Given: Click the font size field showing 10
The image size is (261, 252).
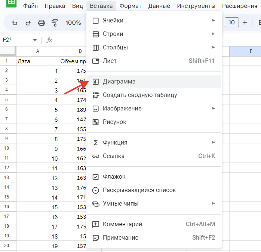Looking at the screenshot, I should coord(231,22).
